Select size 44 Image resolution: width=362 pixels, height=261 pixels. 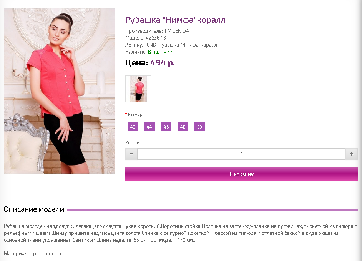(149, 127)
